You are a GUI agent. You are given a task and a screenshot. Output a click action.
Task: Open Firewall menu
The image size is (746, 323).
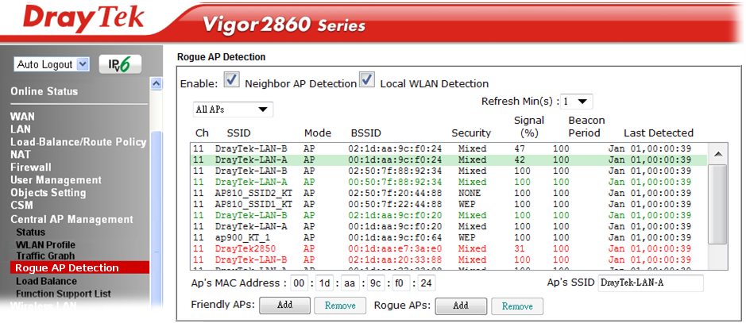point(30,167)
